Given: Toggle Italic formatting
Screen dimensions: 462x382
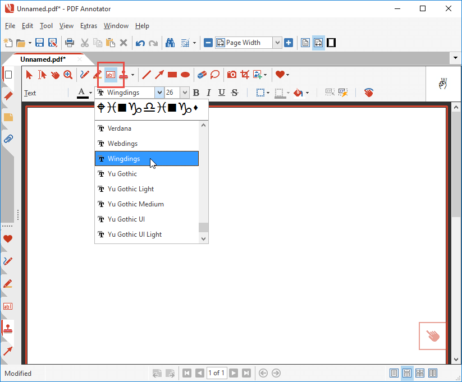Looking at the screenshot, I should coord(209,93).
